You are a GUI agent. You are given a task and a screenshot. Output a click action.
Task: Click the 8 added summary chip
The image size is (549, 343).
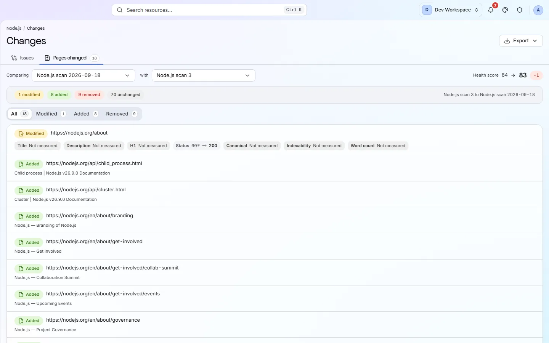[x=59, y=95]
